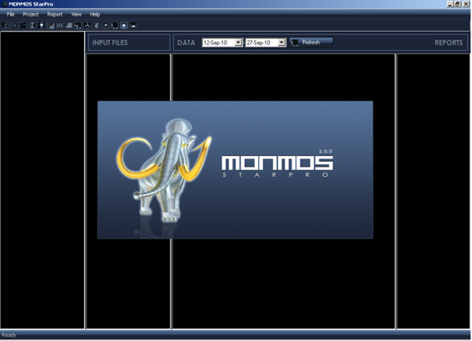Expand the 27-Sep-10 end date dropdown

pos(281,43)
